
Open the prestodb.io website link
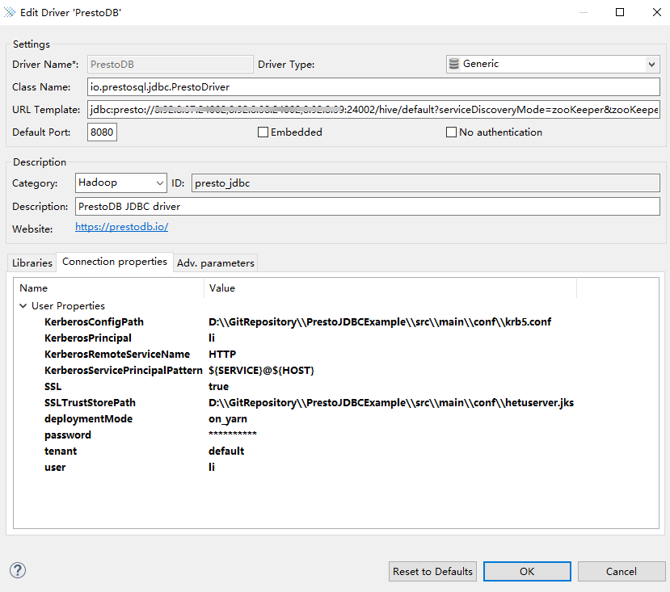point(122,227)
